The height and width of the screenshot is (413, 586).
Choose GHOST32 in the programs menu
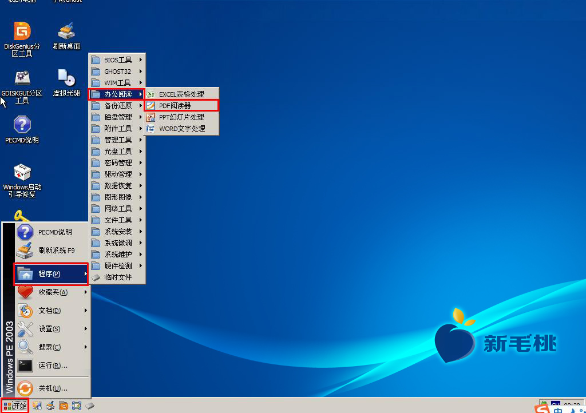(x=117, y=72)
